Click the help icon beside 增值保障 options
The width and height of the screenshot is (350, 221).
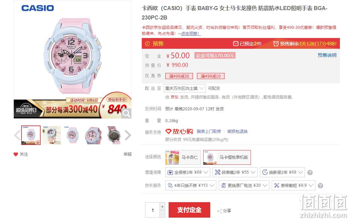(310, 173)
